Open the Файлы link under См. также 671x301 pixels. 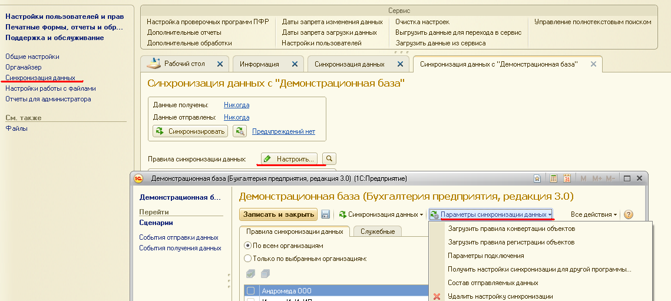point(16,128)
